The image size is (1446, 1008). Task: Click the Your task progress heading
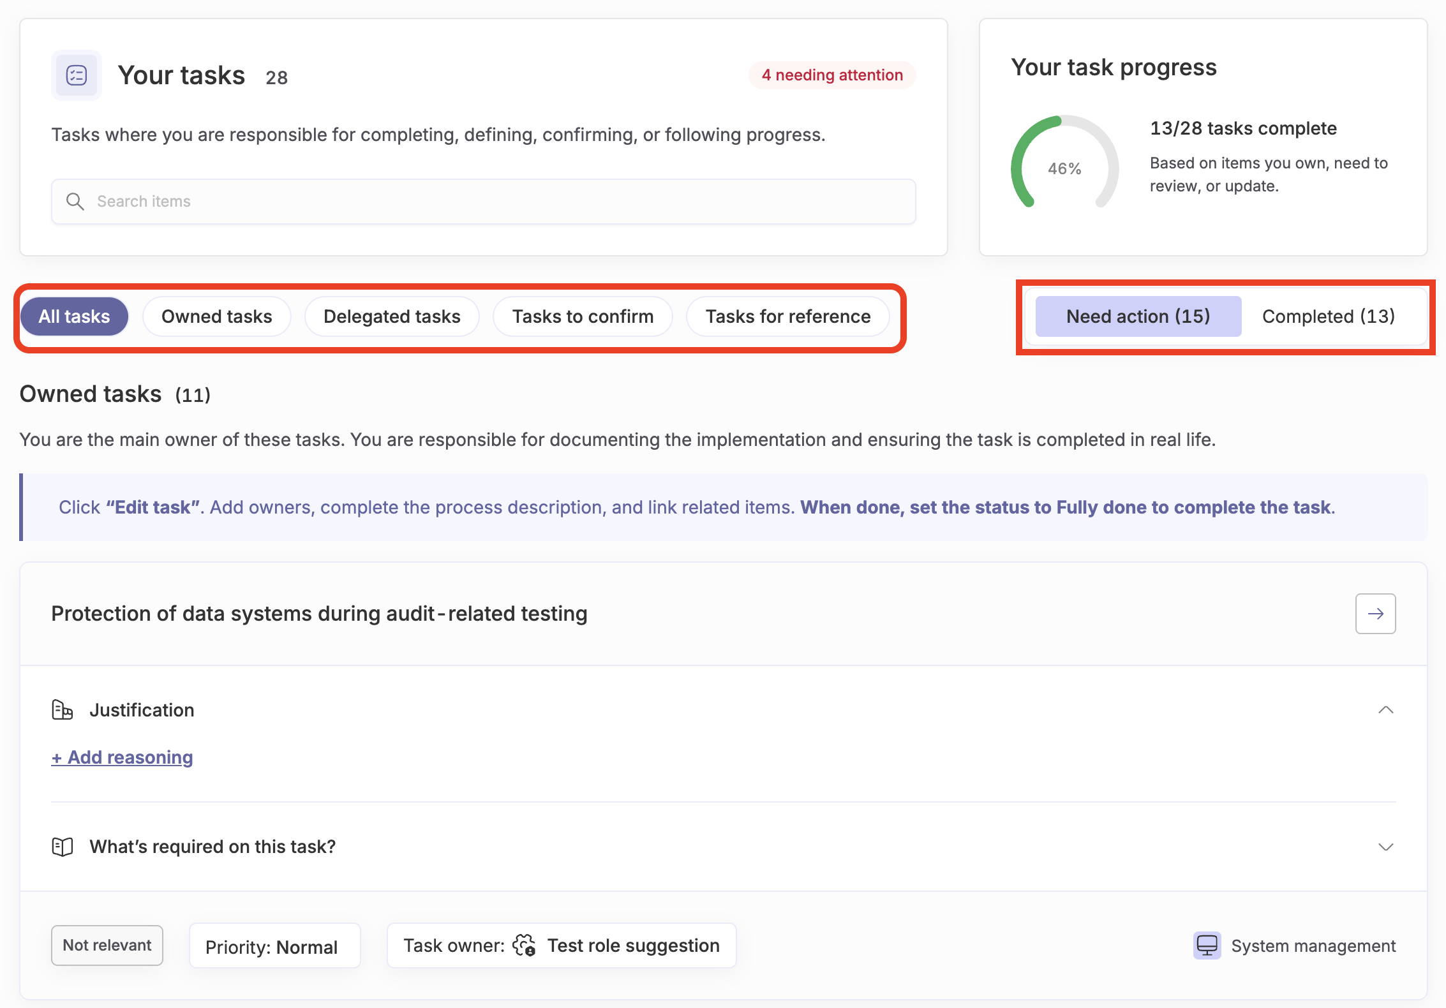(1114, 68)
